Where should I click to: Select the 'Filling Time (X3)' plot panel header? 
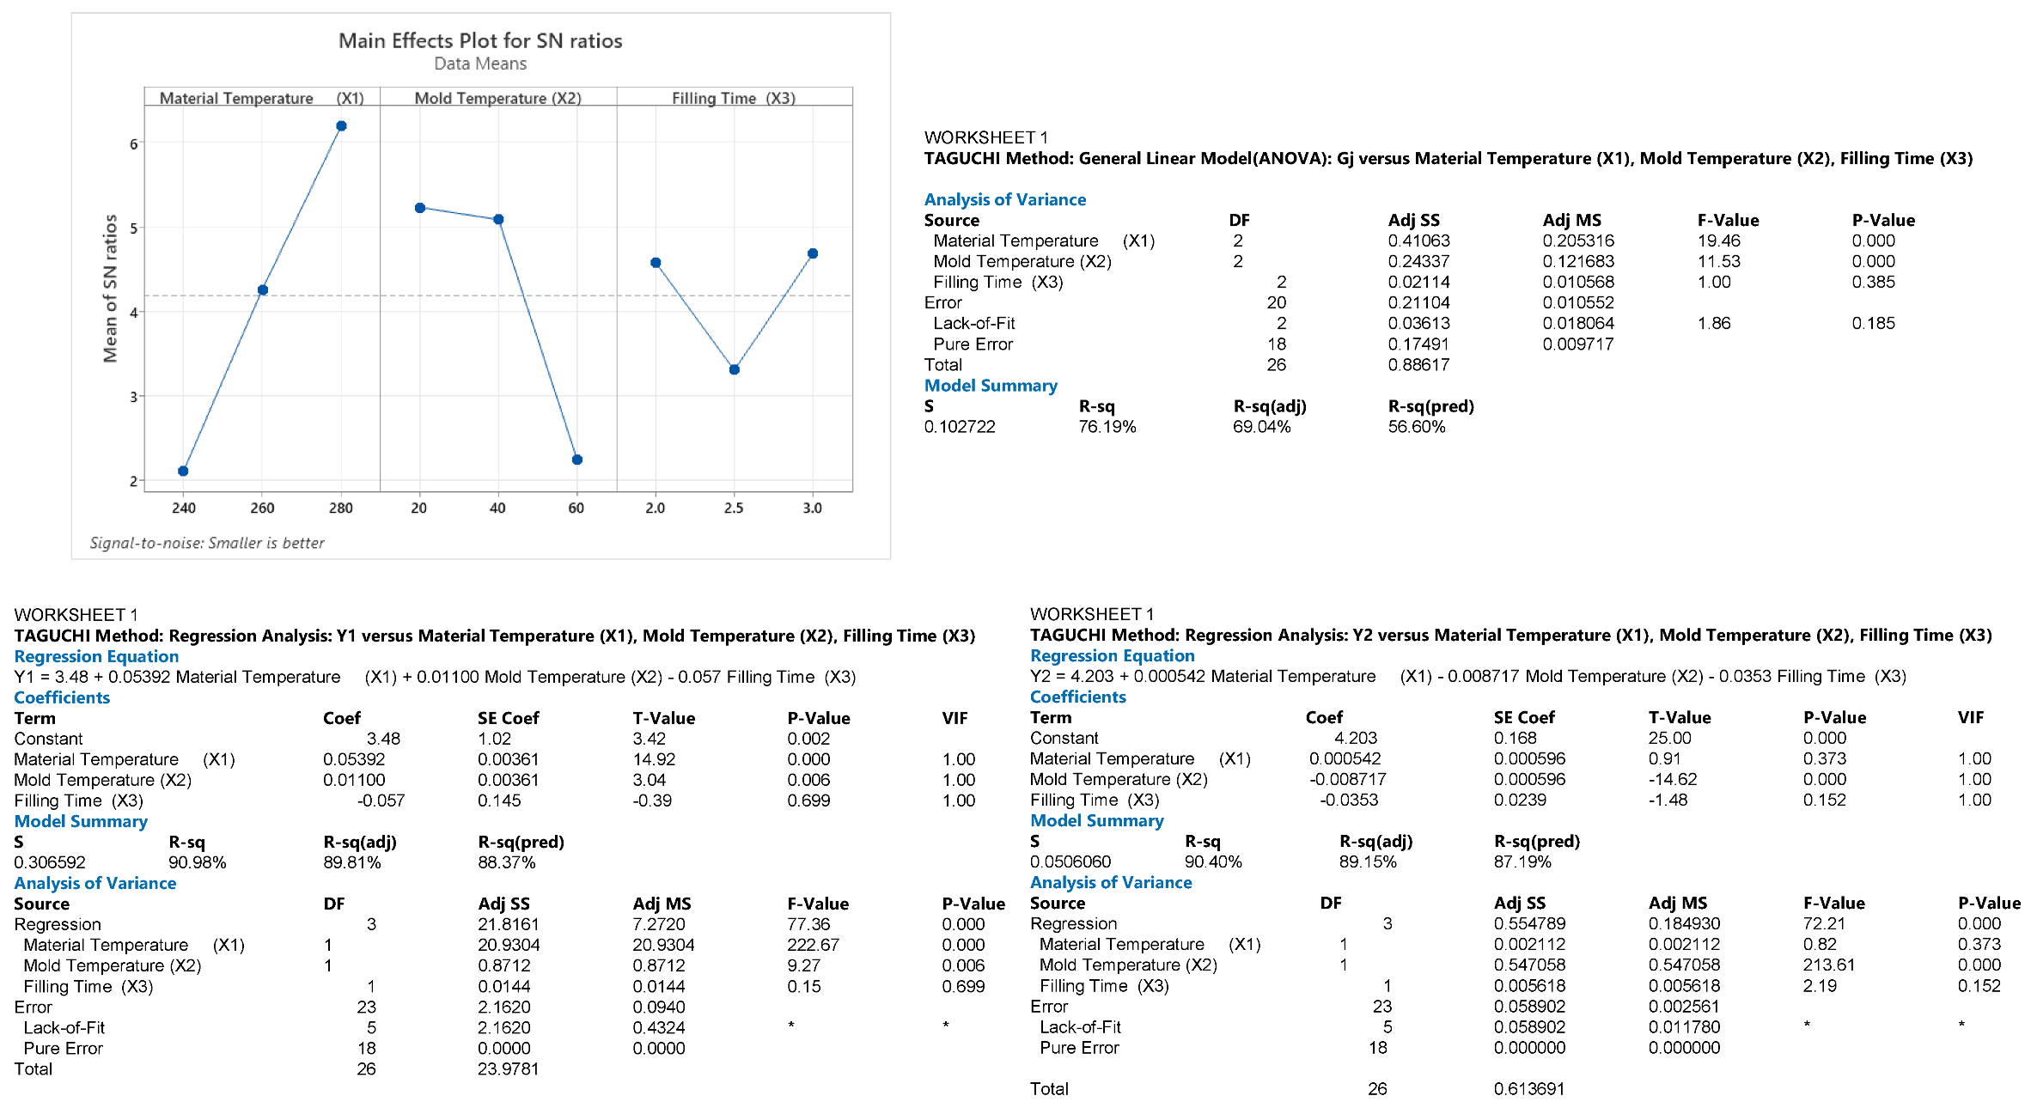pos(733,98)
